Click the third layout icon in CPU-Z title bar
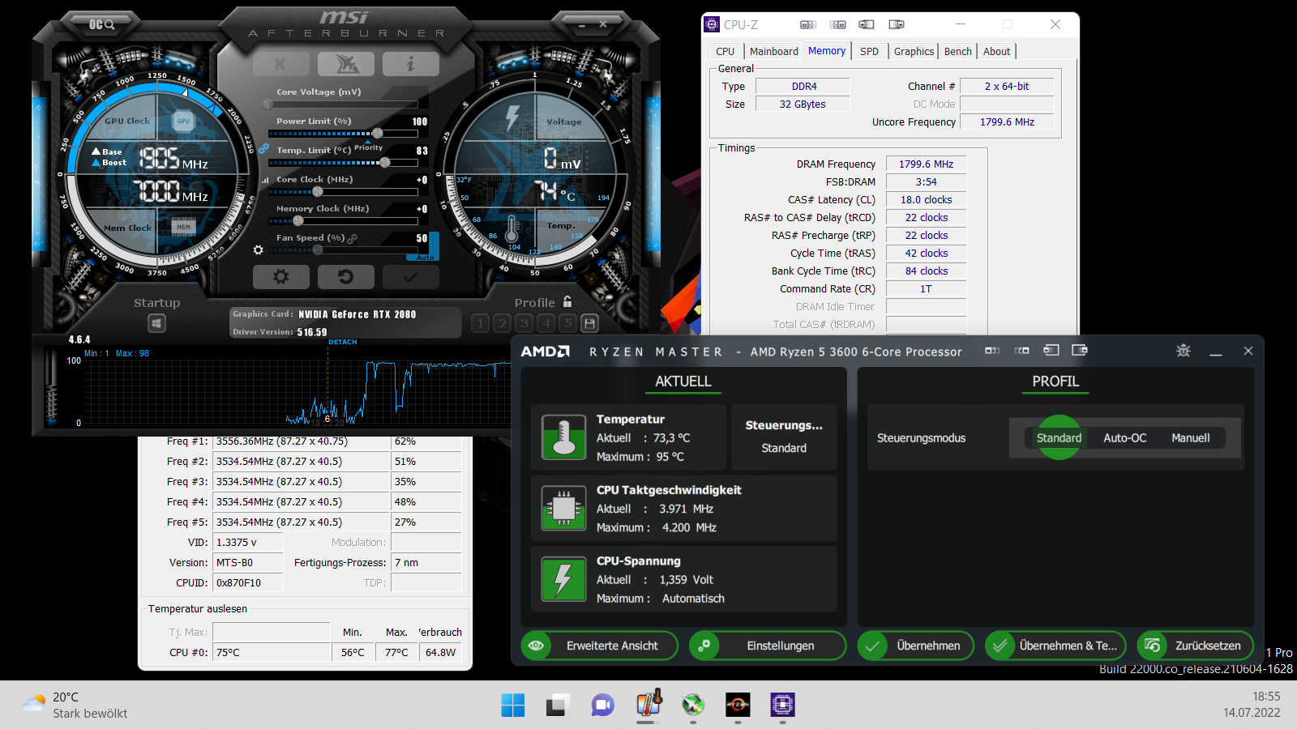This screenshot has width=1297, height=729. tap(867, 24)
